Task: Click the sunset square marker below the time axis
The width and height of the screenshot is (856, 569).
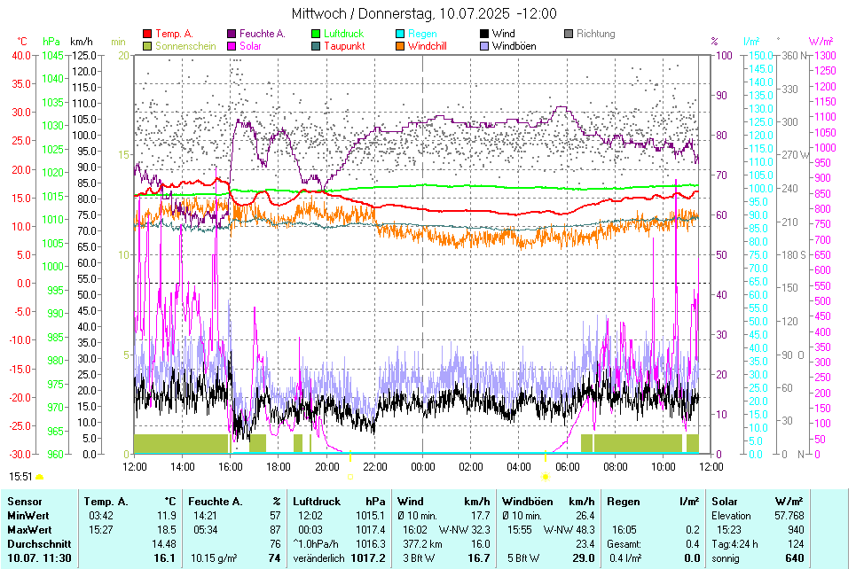Action: 350,477
